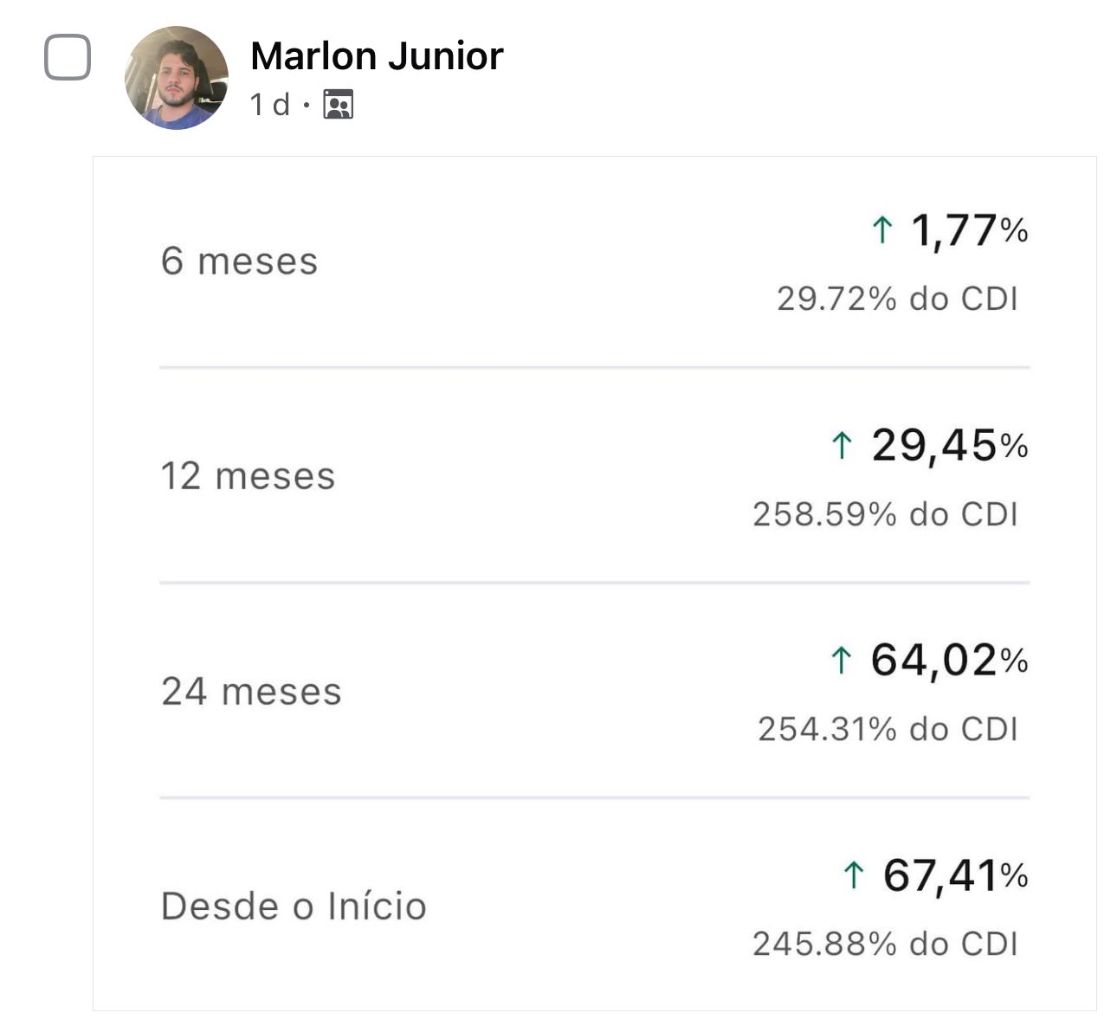
Task: Click the 29,45% twelve-month return value
Action: click(950, 446)
